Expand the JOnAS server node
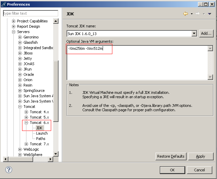This screenshot has width=217, height=179. [x=20, y=64]
